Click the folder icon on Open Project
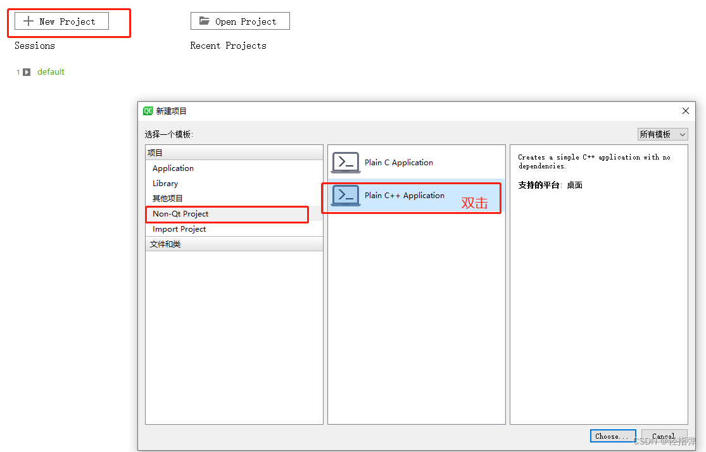 point(205,21)
